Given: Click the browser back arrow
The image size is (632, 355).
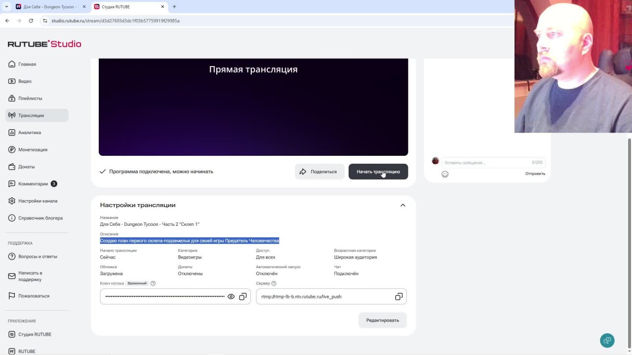Looking at the screenshot, I should [x=7, y=21].
